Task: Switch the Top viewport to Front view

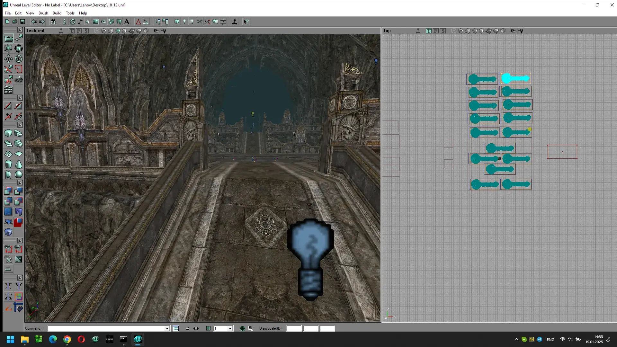Action: (x=436, y=31)
